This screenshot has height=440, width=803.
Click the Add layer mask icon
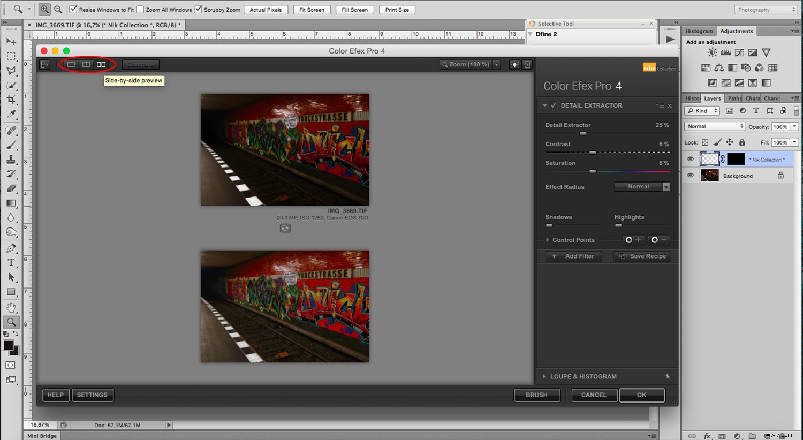[722, 435]
